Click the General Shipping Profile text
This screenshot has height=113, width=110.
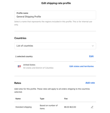[29, 17]
